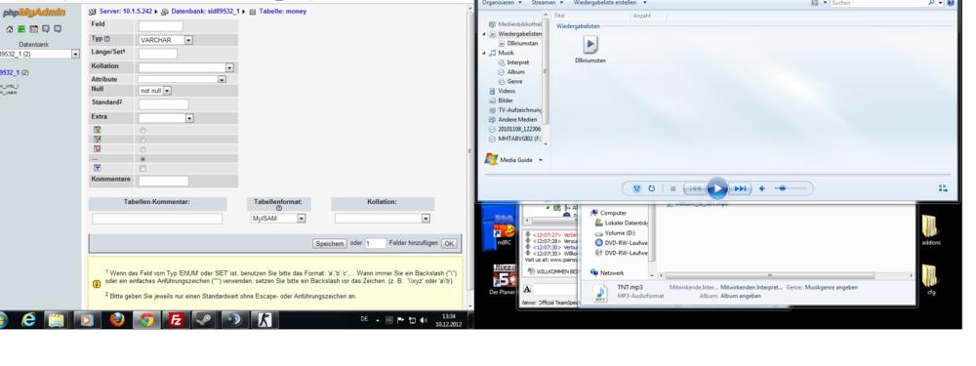
Task: Skip to previous track in Media Player
Action: (x=695, y=188)
